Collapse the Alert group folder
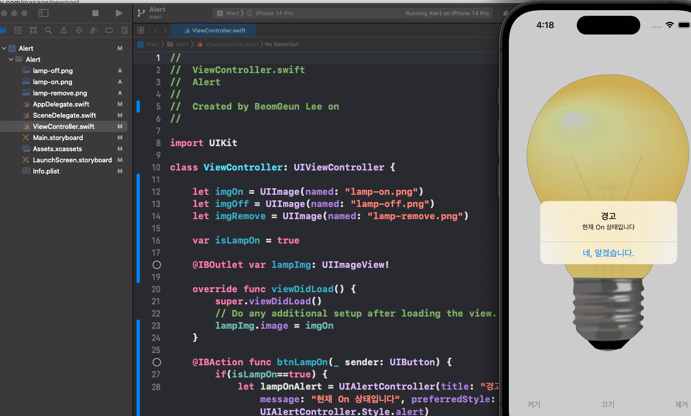 pos(11,59)
